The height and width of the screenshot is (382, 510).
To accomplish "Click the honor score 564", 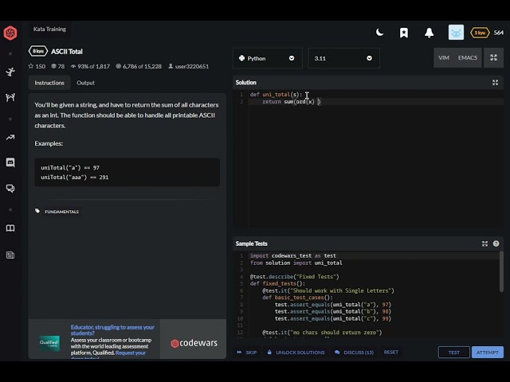I will (x=499, y=33).
